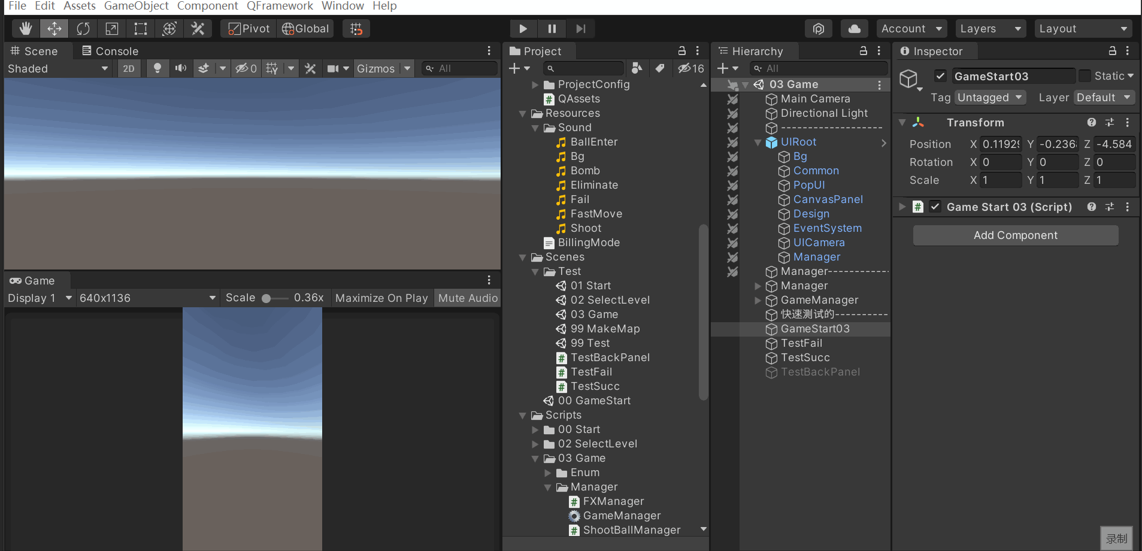
Task: Toggle scene grid visibility icon
Action: point(272,68)
